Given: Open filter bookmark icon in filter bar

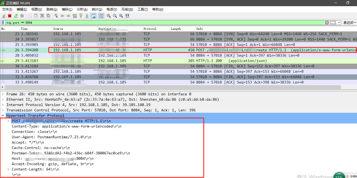Looking at the screenshot, I should pos(3,23).
